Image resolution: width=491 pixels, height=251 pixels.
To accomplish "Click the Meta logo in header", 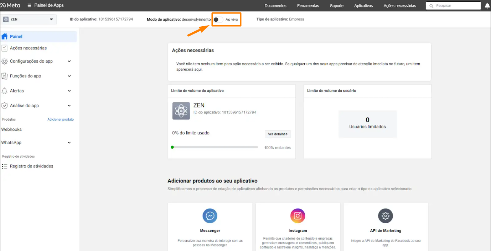I will point(10,6).
